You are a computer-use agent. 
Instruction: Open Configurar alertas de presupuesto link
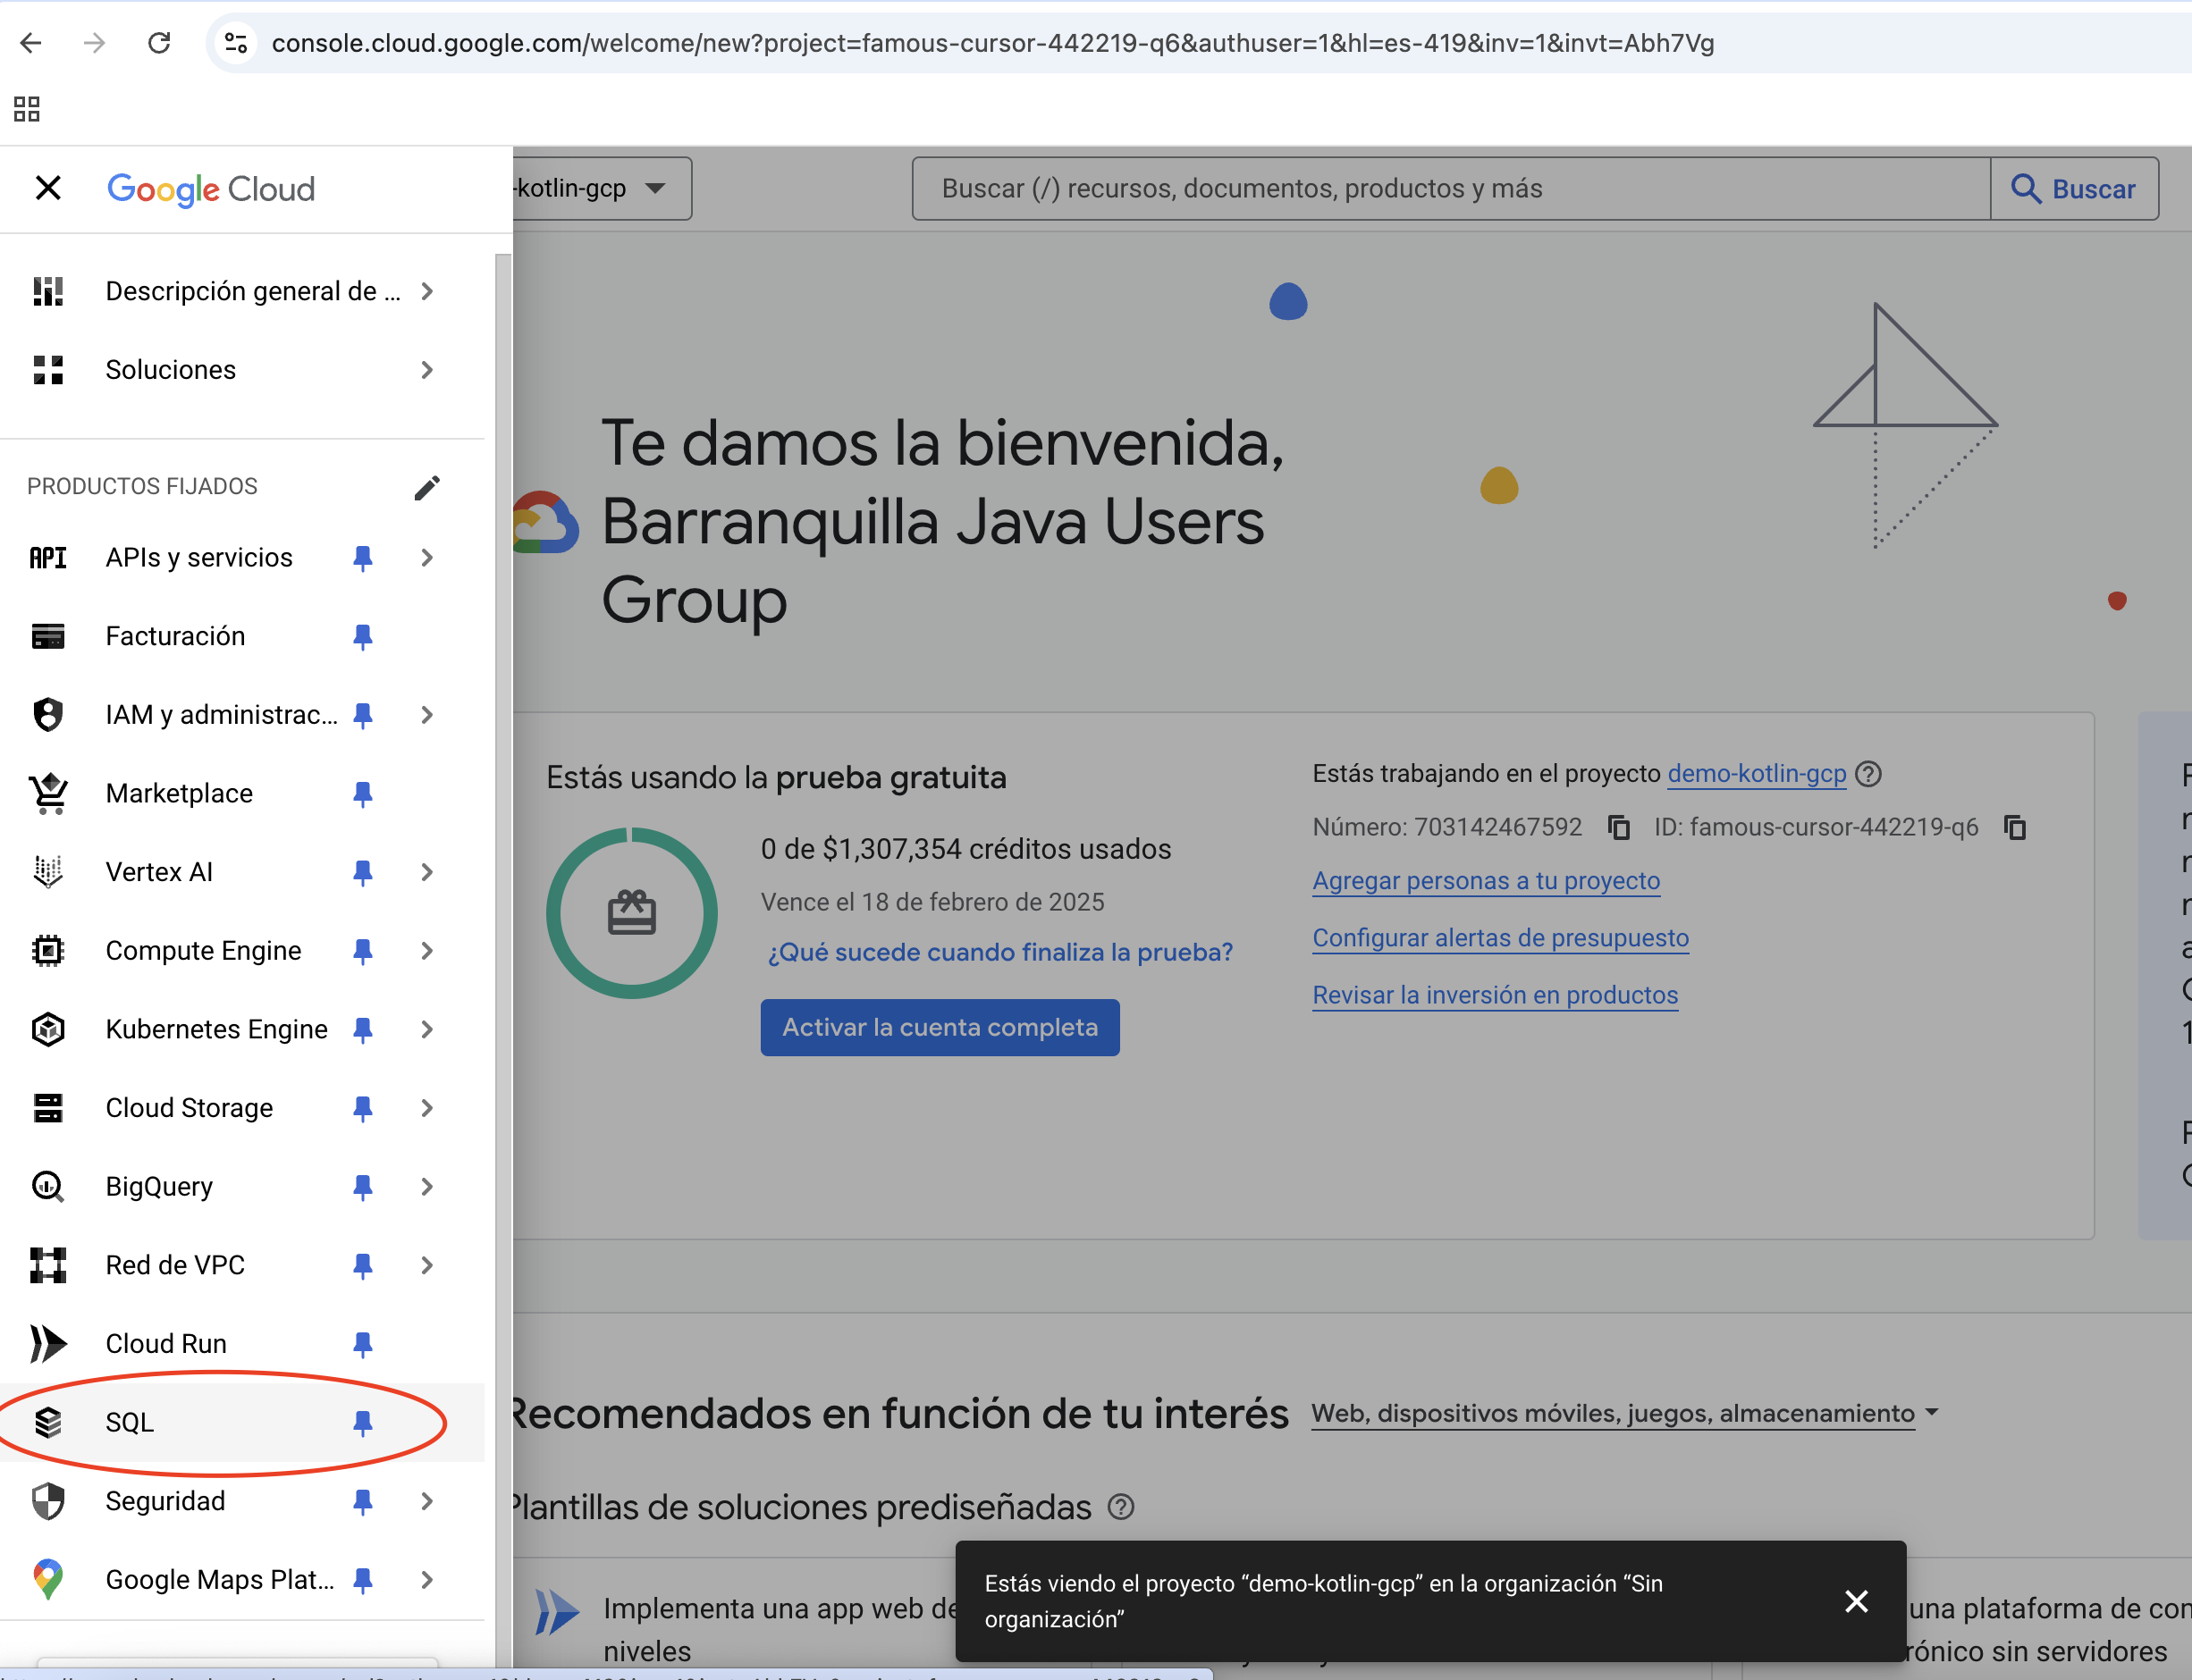[x=1500, y=938]
